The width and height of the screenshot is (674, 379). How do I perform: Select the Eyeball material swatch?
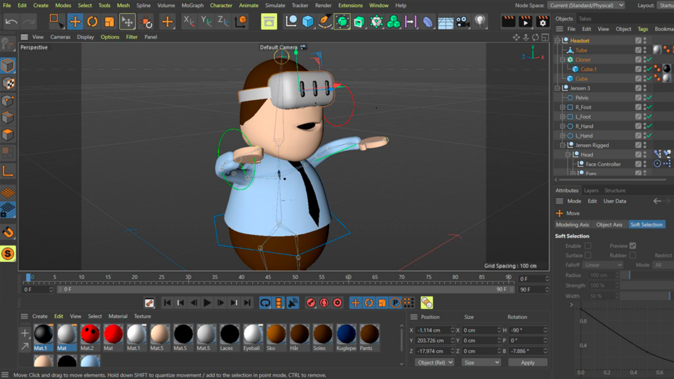[x=252, y=334]
